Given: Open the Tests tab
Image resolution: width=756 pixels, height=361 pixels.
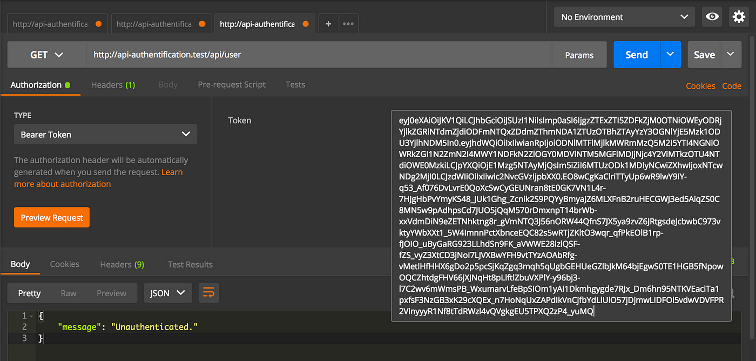Looking at the screenshot, I should (295, 85).
